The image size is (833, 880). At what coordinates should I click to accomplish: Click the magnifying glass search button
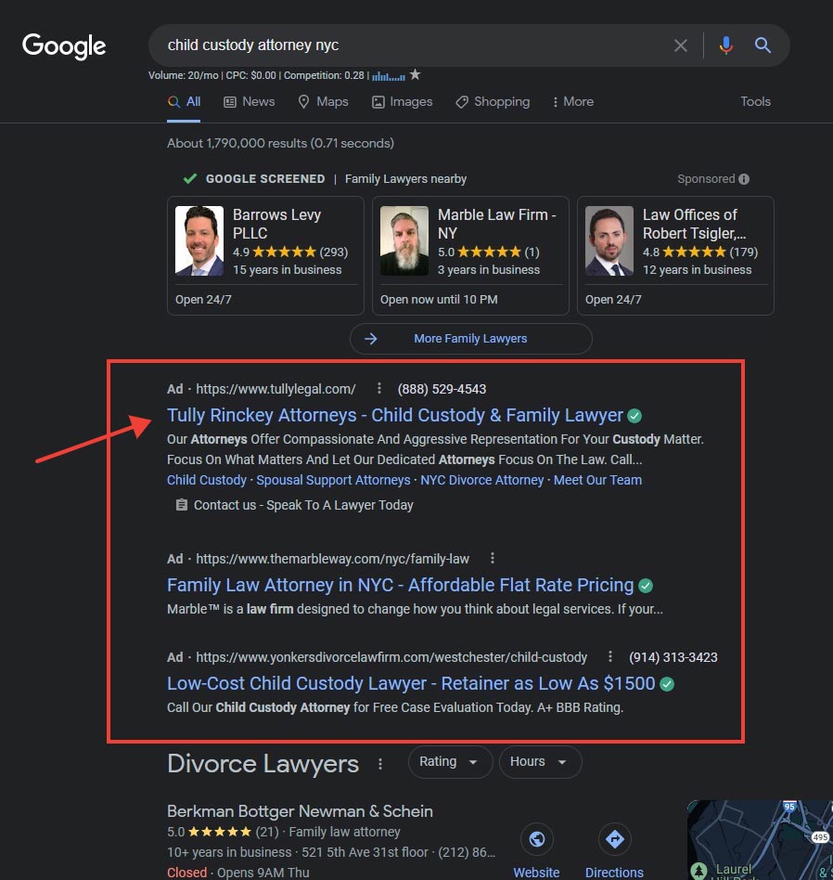pos(763,45)
